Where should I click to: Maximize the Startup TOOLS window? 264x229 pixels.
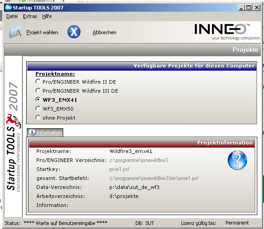pos(249,8)
